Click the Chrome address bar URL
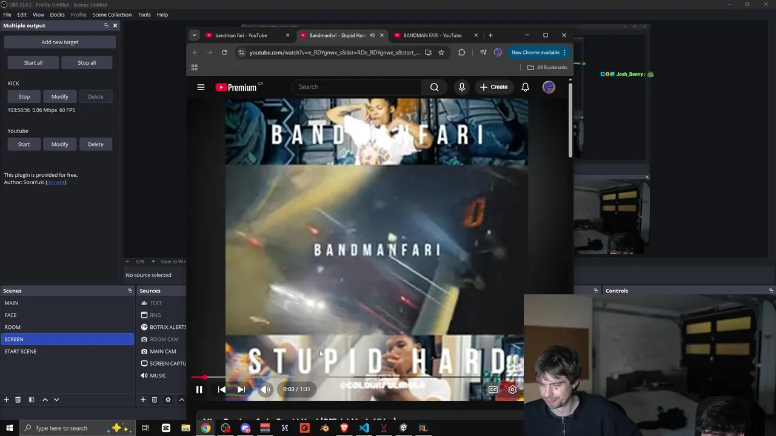The height and width of the screenshot is (436, 776). point(334,53)
